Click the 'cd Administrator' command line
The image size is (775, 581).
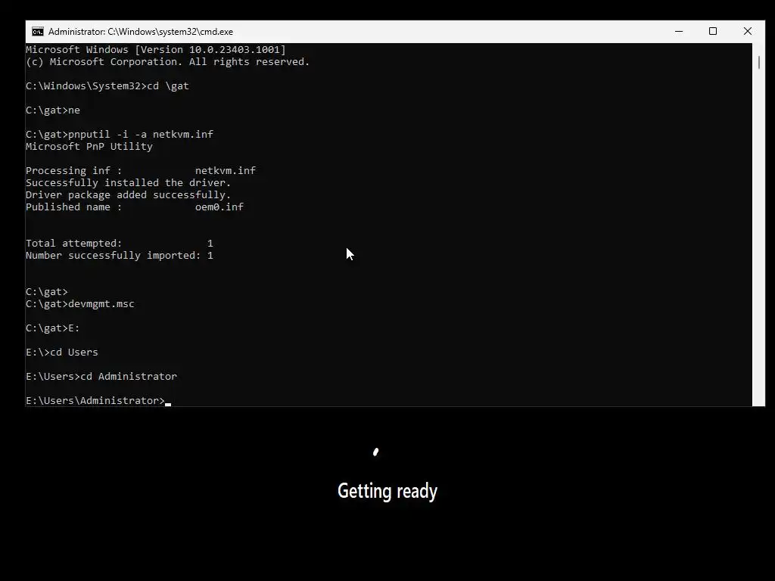pyautogui.click(x=101, y=377)
